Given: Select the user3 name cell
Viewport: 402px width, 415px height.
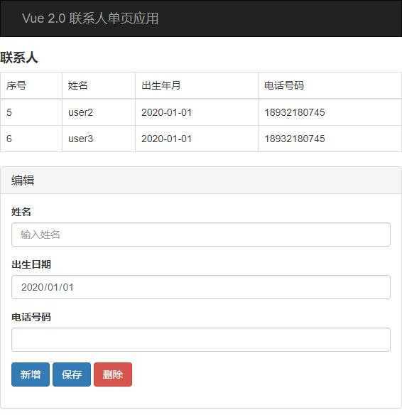Looking at the screenshot, I should 99,139.
